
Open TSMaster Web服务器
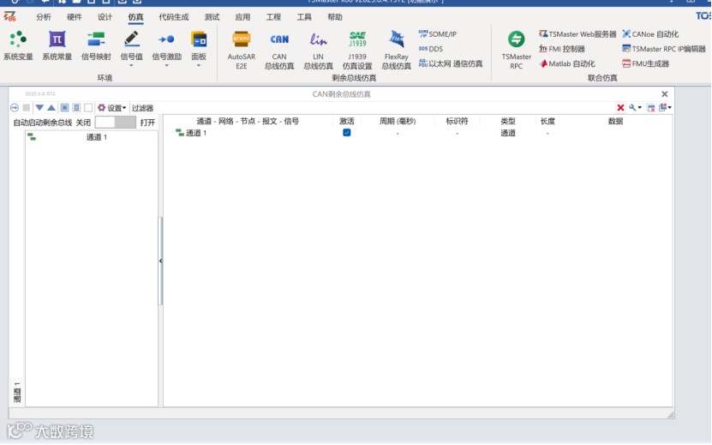(577, 34)
